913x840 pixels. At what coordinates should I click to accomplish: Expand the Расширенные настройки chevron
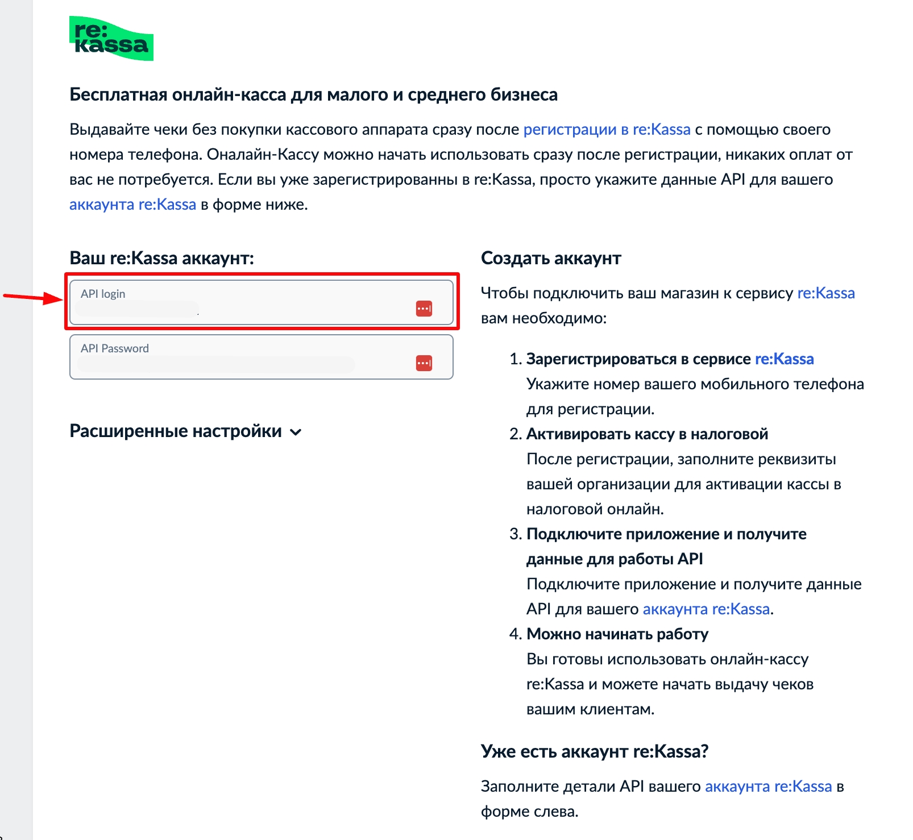(296, 433)
